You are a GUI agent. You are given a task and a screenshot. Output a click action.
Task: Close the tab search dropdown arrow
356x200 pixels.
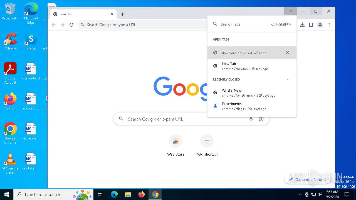pos(290,11)
